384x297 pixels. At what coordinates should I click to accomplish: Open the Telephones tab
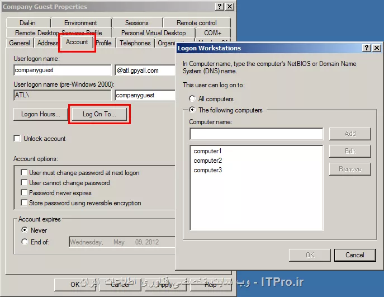pyautogui.click(x=135, y=43)
